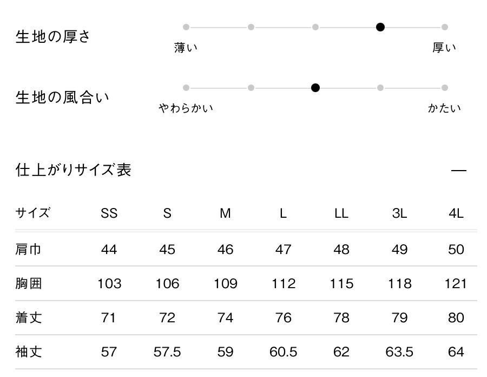The width and height of the screenshot is (487, 377).
Task: Click the last dot above かたい
Action: coord(445,88)
